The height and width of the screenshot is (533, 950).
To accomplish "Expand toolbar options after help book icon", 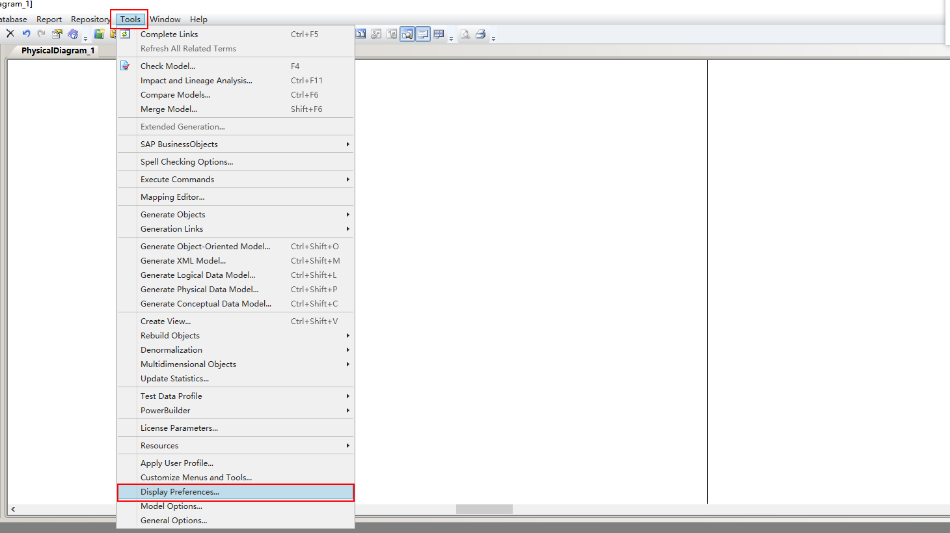I will (x=85, y=38).
